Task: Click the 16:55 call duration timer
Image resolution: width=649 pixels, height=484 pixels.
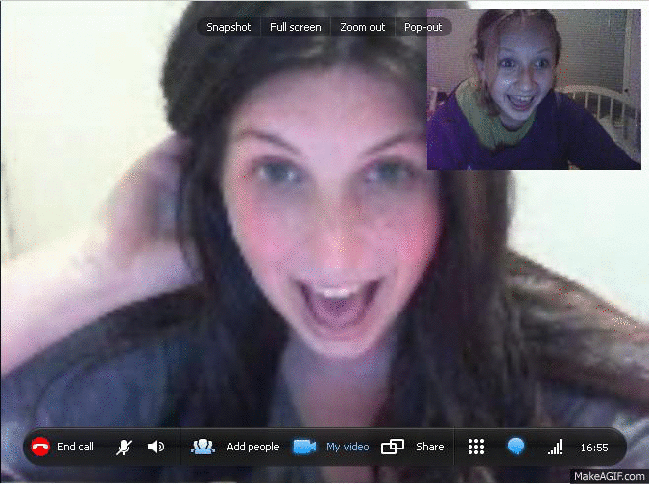Action: pyautogui.click(x=594, y=447)
